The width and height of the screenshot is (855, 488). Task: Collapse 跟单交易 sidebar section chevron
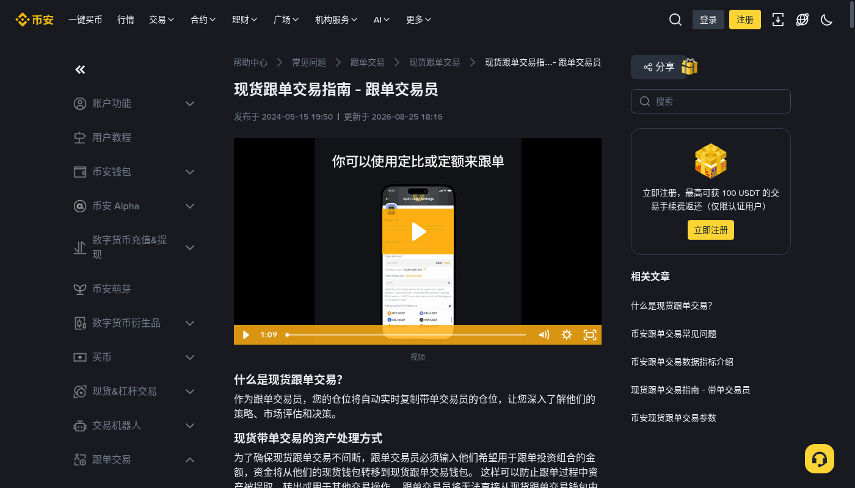[190, 460]
